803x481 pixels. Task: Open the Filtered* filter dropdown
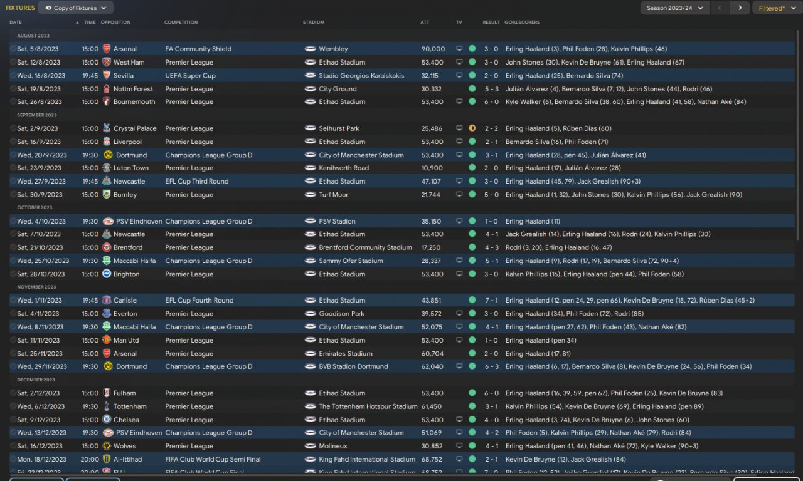[776, 8]
